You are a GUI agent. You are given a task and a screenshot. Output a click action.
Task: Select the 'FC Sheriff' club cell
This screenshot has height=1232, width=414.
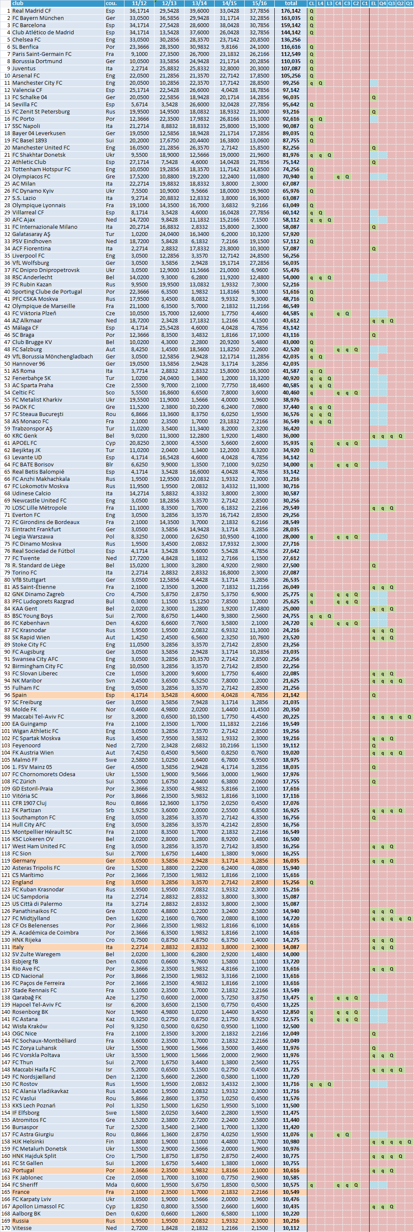(58, 1185)
